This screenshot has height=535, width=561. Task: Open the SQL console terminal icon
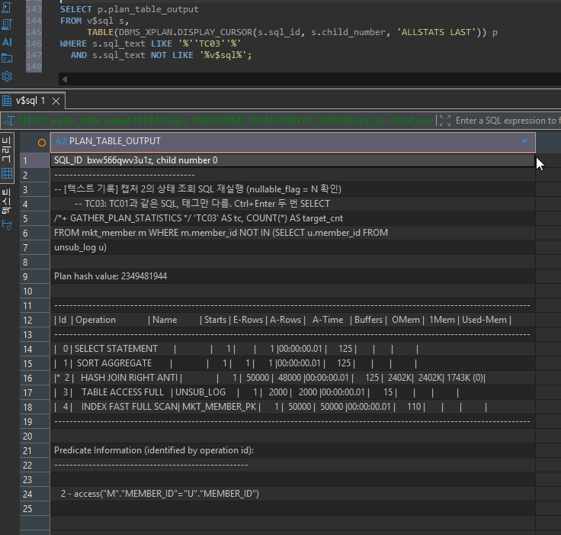pyautogui.click(x=7, y=59)
